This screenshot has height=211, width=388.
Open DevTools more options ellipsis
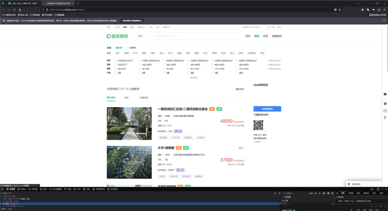382,189
